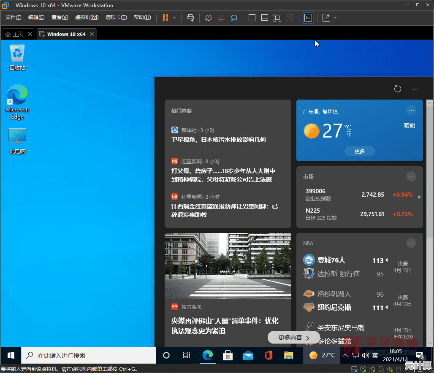Click the refresh icon in the news panel

point(397,89)
